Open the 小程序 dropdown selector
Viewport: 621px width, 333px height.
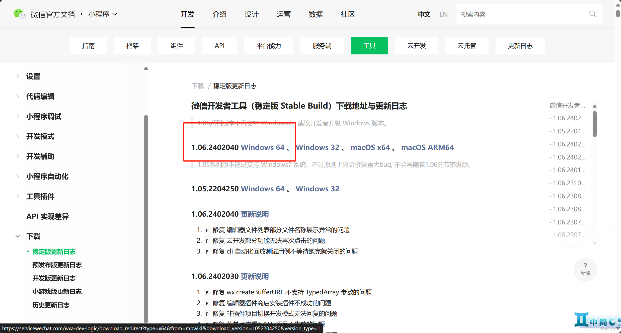103,14
